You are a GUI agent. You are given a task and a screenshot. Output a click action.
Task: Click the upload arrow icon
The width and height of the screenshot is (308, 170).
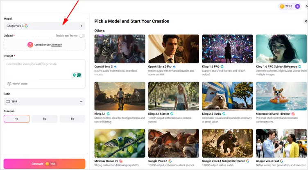point(30,45)
